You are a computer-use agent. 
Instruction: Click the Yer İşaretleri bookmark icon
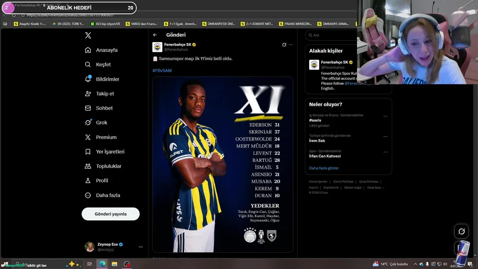(88, 152)
